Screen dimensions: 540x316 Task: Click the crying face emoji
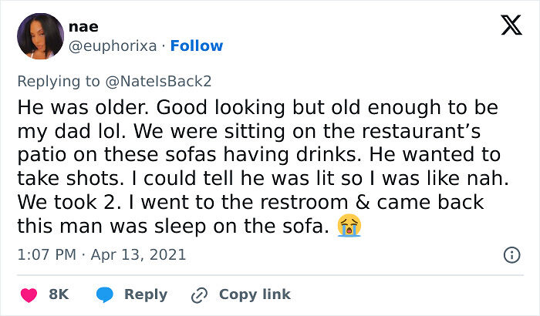click(x=349, y=227)
